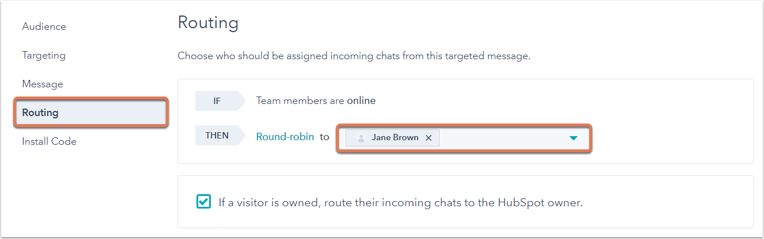Click the 'Team members are' condition text
The width and height of the screenshot is (764, 239).
pyautogui.click(x=300, y=101)
